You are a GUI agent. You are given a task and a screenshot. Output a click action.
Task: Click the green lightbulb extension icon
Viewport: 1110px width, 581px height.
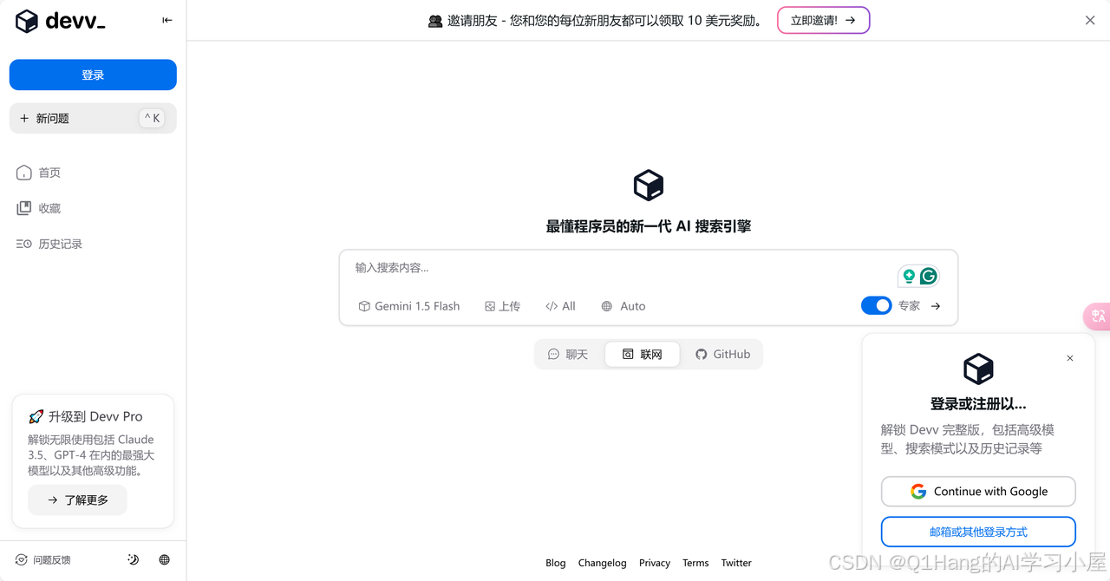pyautogui.click(x=909, y=277)
